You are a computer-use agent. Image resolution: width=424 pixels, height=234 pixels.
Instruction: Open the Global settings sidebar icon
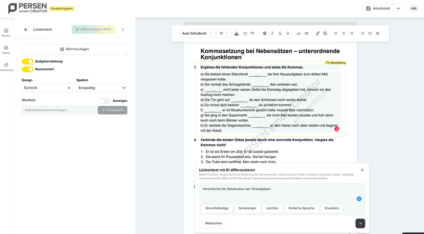click(6, 50)
